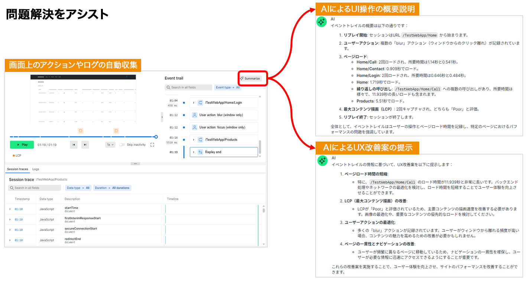This screenshot has height=282, width=528.
Task: Click the secureConnectionStart description text
Action: tap(81, 229)
